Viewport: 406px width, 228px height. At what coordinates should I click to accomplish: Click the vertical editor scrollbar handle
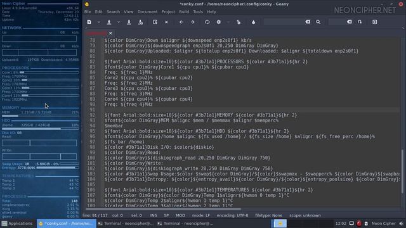click(403, 171)
